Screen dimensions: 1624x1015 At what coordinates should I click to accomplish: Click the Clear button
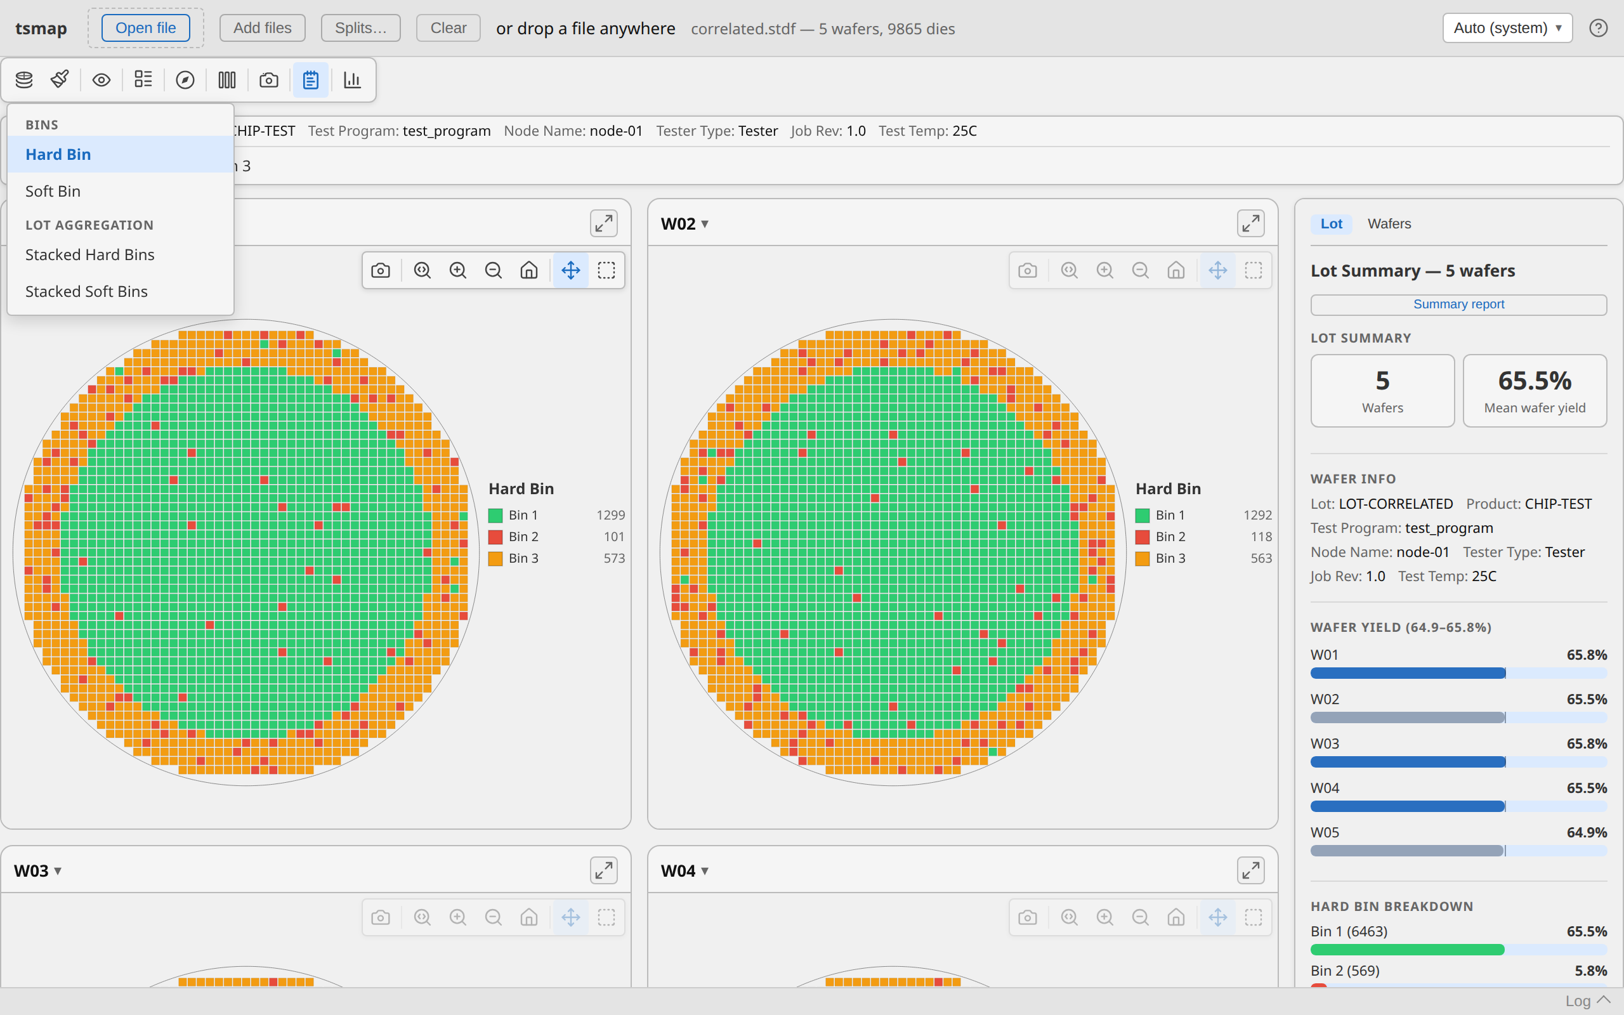click(449, 28)
